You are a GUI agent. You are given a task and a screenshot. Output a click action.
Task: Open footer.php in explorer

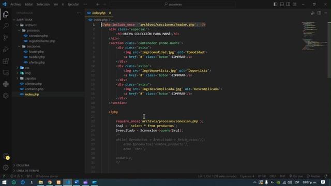[48, 52]
